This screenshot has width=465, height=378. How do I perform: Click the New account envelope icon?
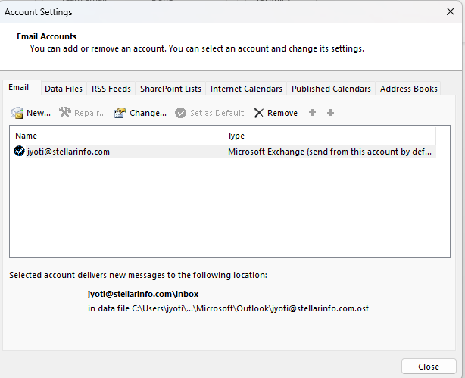pyautogui.click(x=17, y=113)
